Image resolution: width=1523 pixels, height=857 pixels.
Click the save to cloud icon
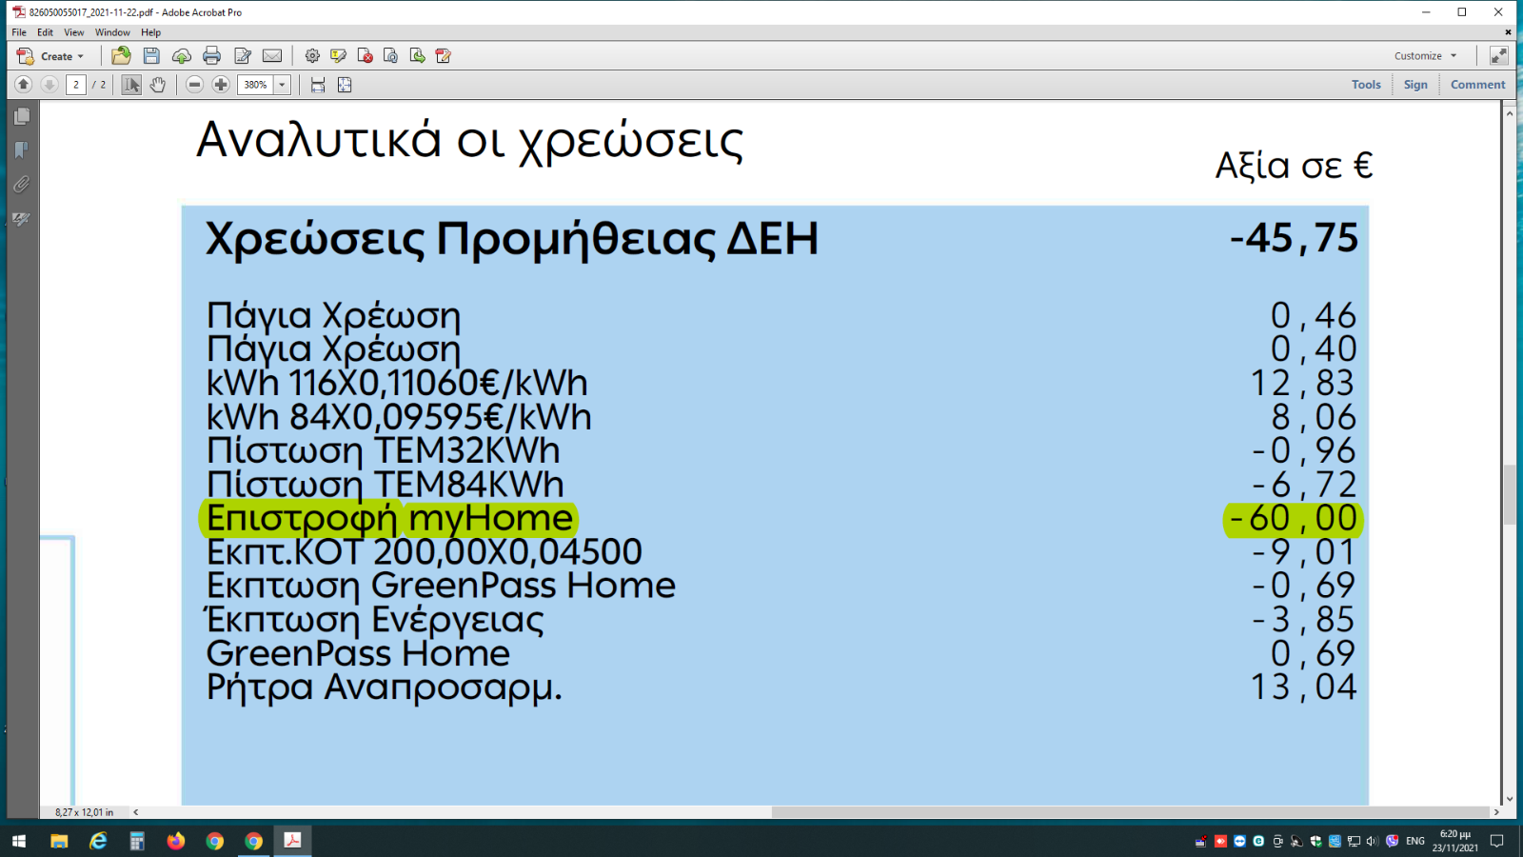181,56
